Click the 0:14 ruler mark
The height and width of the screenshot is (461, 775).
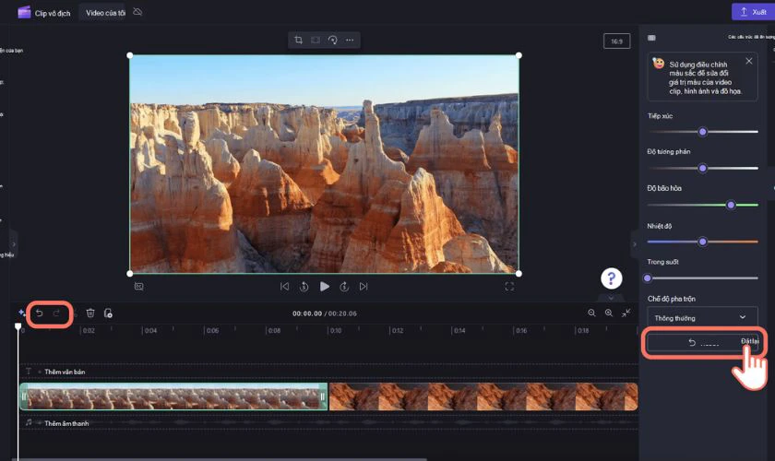coord(459,331)
